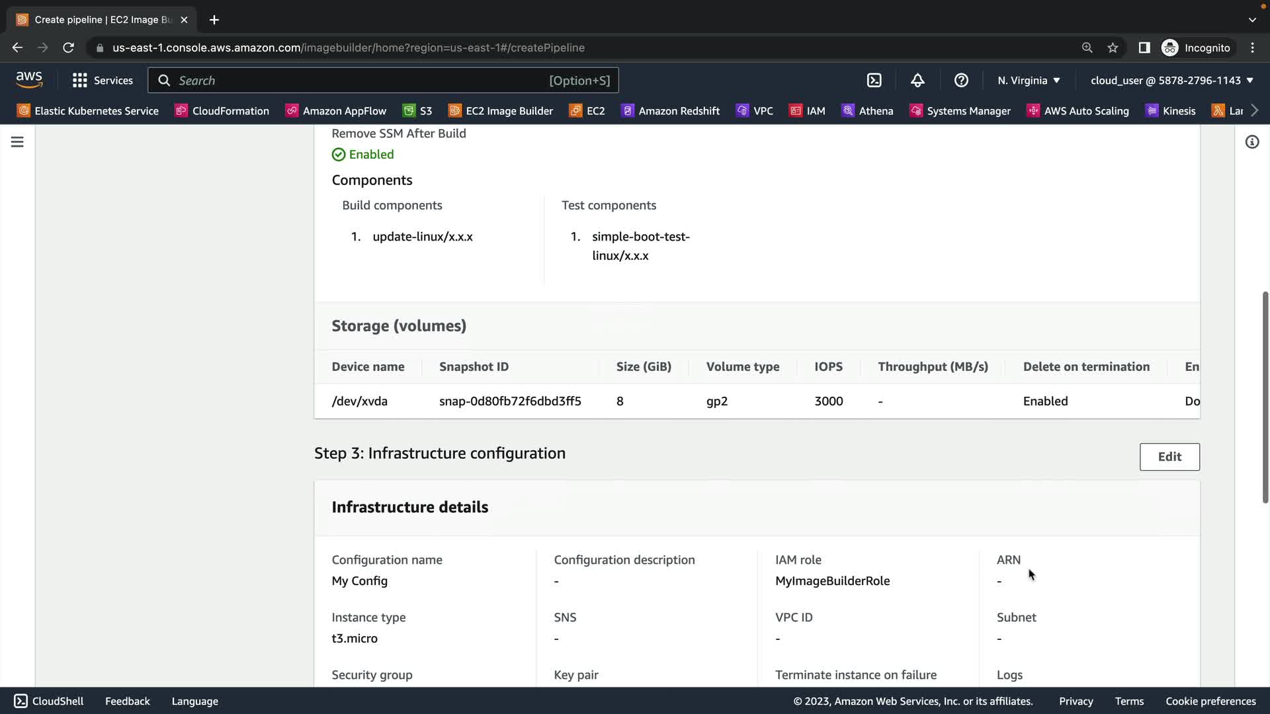1270x714 pixels.
Task: Open the CloudShell icon in the top navigation
Action: pyautogui.click(x=874, y=80)
